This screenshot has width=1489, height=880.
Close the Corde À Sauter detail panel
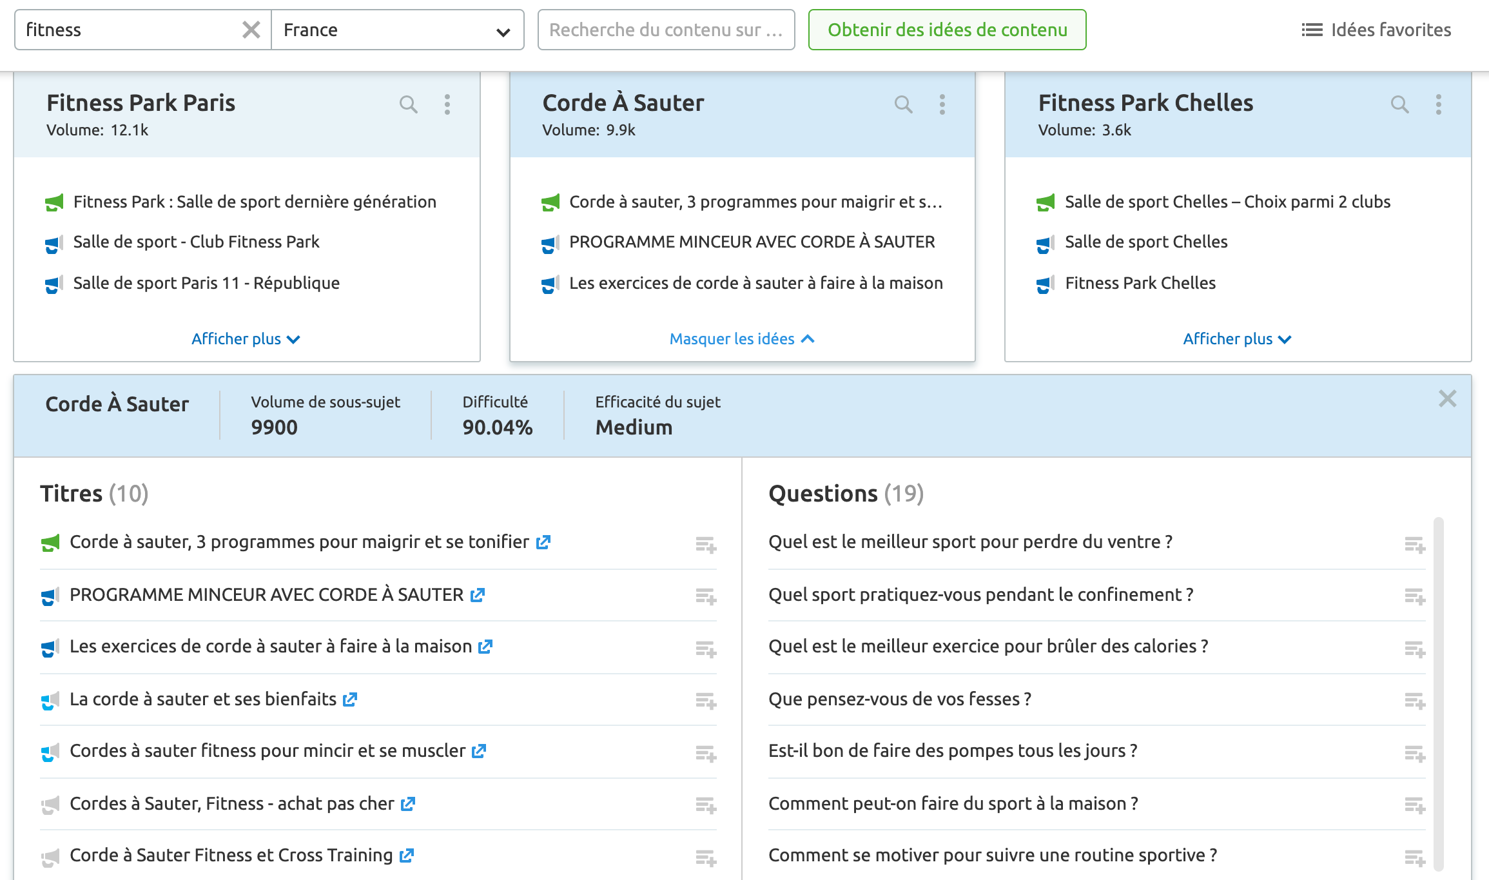point(1447,399)
